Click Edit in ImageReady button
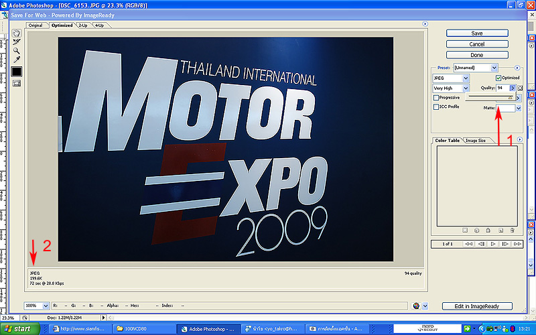 pyautogui.click(x=477, y=306)
